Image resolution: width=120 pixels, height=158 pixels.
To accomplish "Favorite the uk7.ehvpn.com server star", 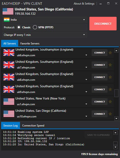I will [110, 65].
